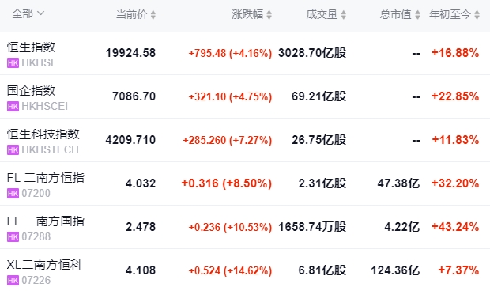
Task: Open 恒生指数 quote page
Action: [32, 47]
